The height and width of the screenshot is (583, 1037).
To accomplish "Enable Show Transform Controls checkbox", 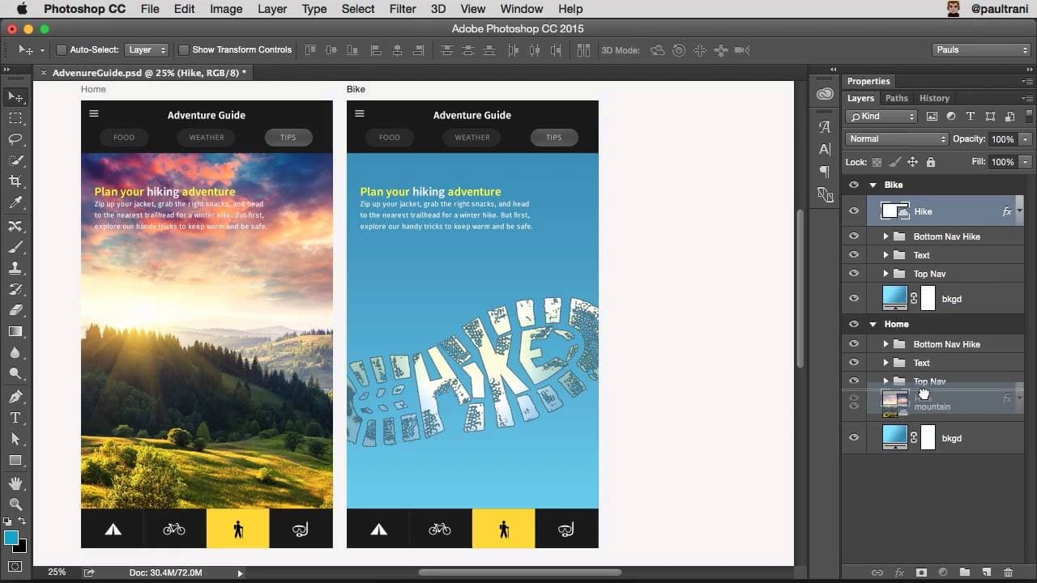I will 184,50.
